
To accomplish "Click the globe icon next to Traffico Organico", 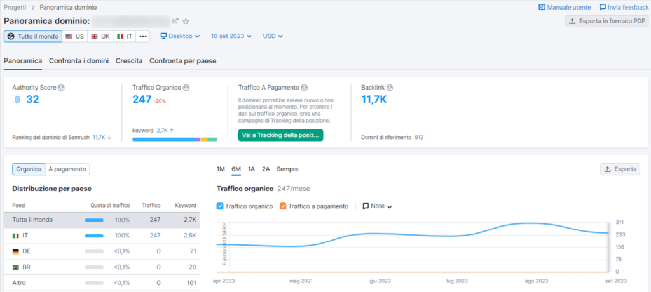I will (186, 88).
